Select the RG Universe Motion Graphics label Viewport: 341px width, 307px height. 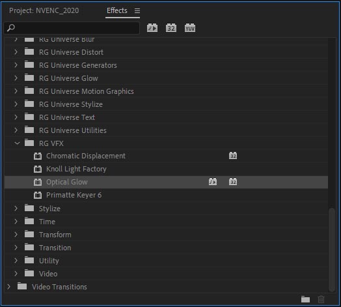[x=87, y=91]
